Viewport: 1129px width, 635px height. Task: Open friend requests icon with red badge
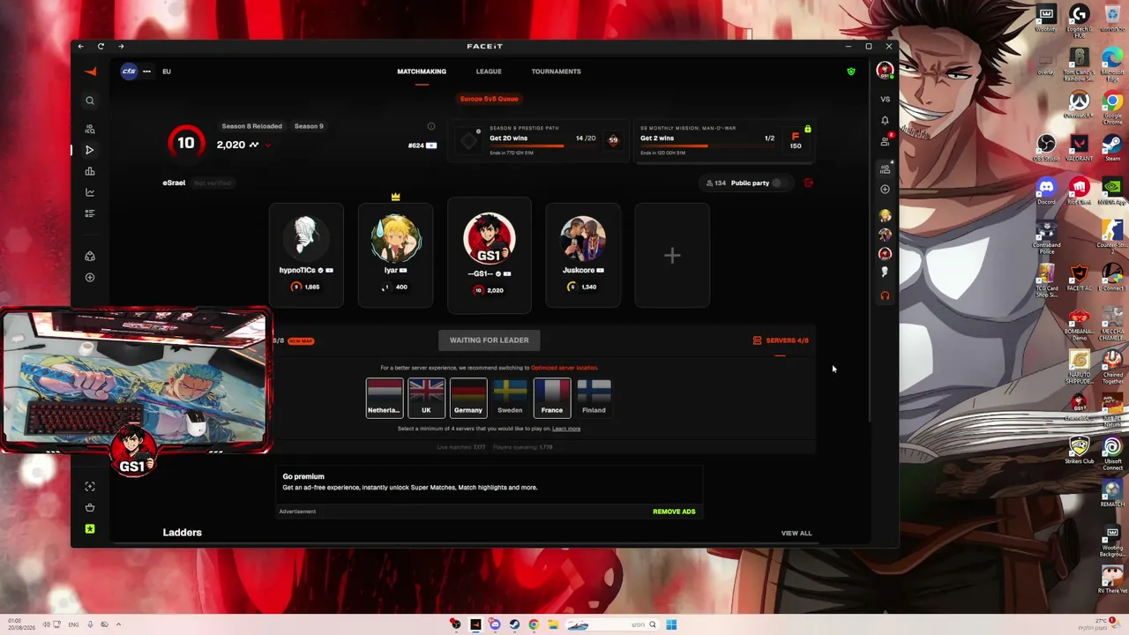(886, 141)
